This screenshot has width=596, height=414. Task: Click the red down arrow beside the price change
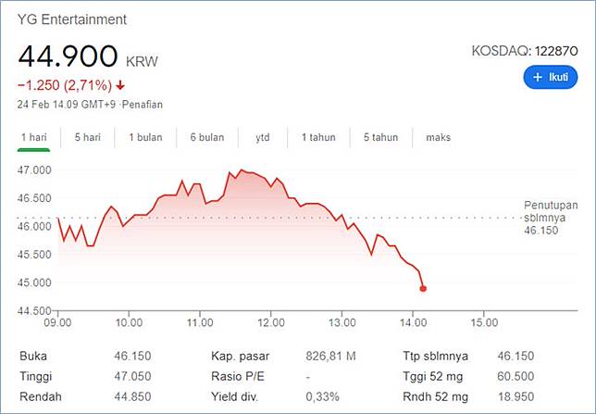point(120,84)
